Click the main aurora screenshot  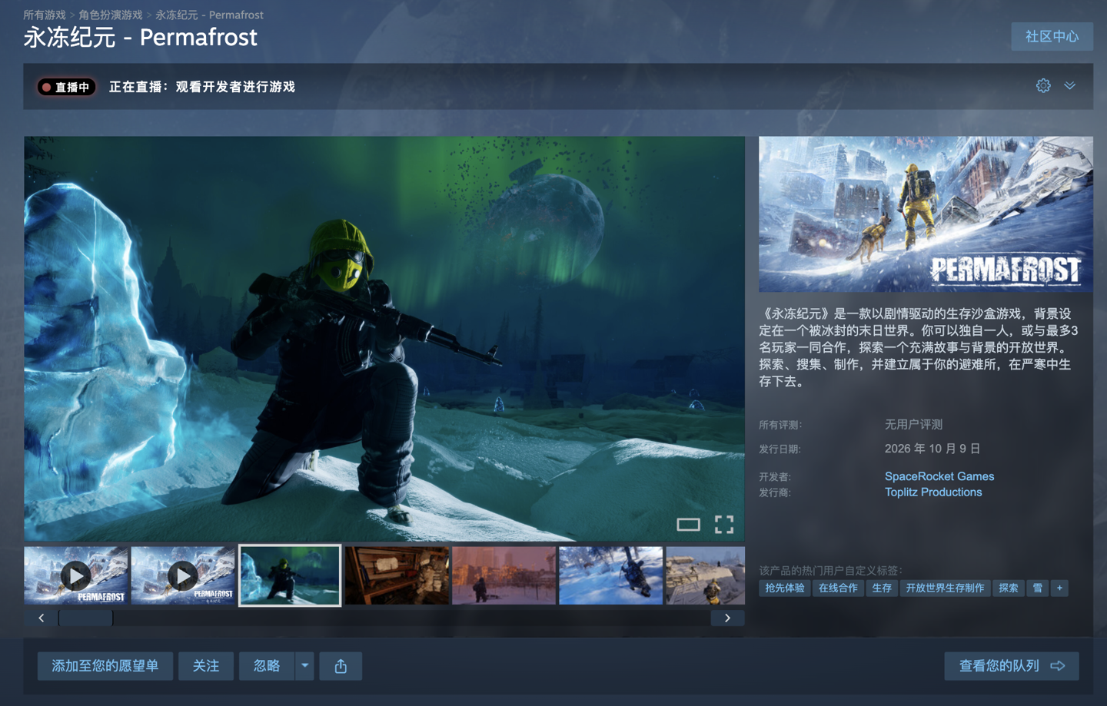pyautogui.click(x=384, y=339)
